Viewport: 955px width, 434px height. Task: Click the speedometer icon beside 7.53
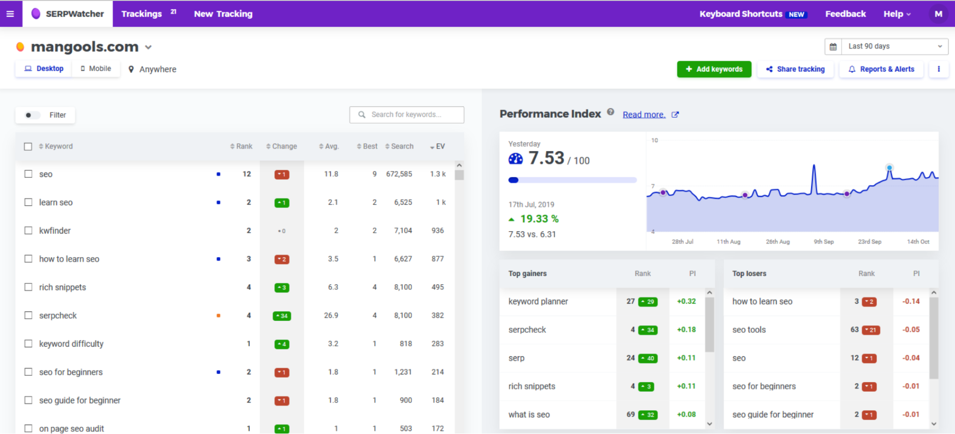pyautogui.click(x=516, y=158)
